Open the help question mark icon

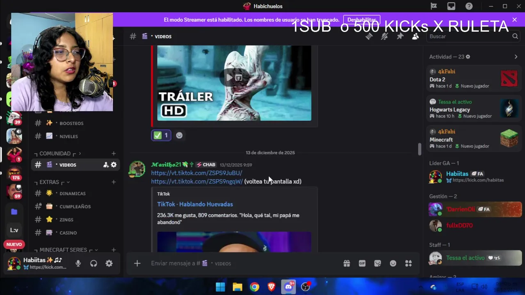(x=469, y=6)
